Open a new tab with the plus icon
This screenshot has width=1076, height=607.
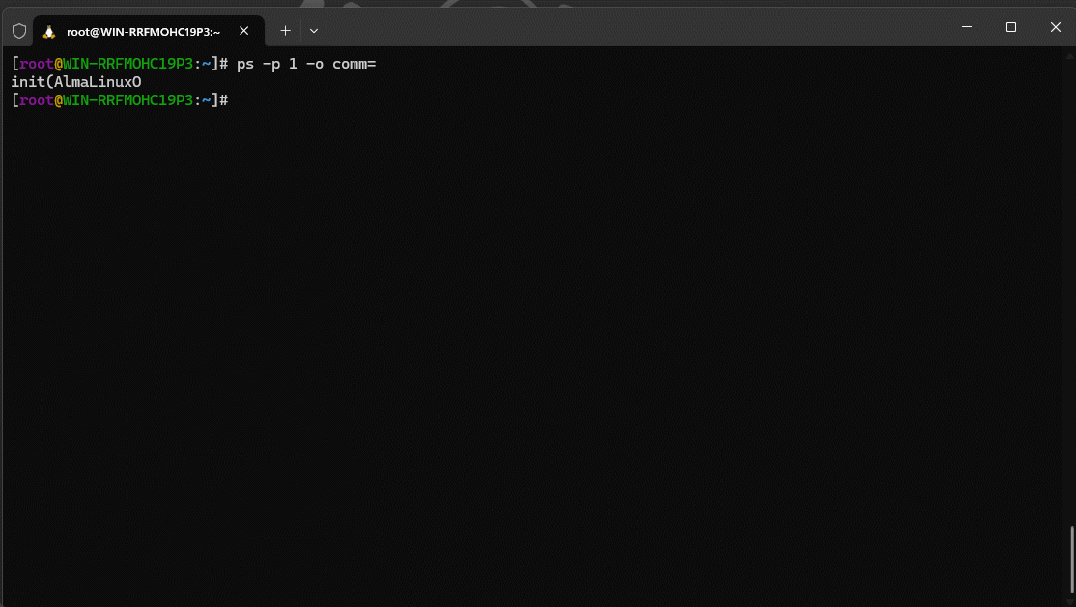(285, 30)
